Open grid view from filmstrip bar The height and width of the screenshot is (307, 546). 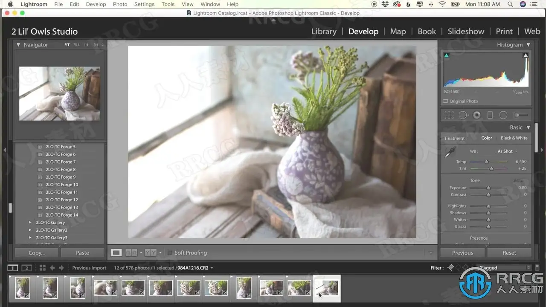point(42,268)
